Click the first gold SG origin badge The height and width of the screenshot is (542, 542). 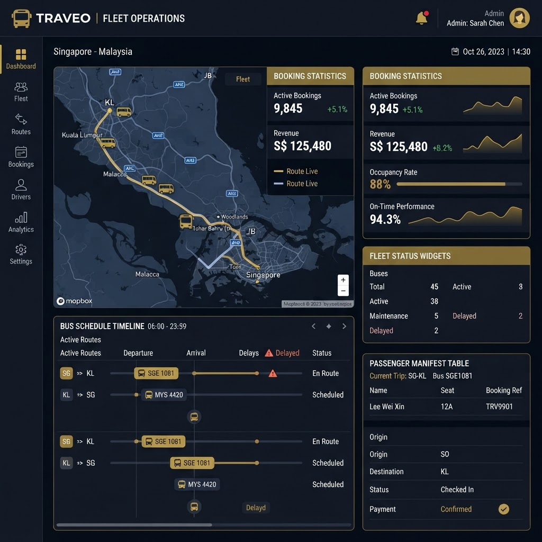[66, 373]
